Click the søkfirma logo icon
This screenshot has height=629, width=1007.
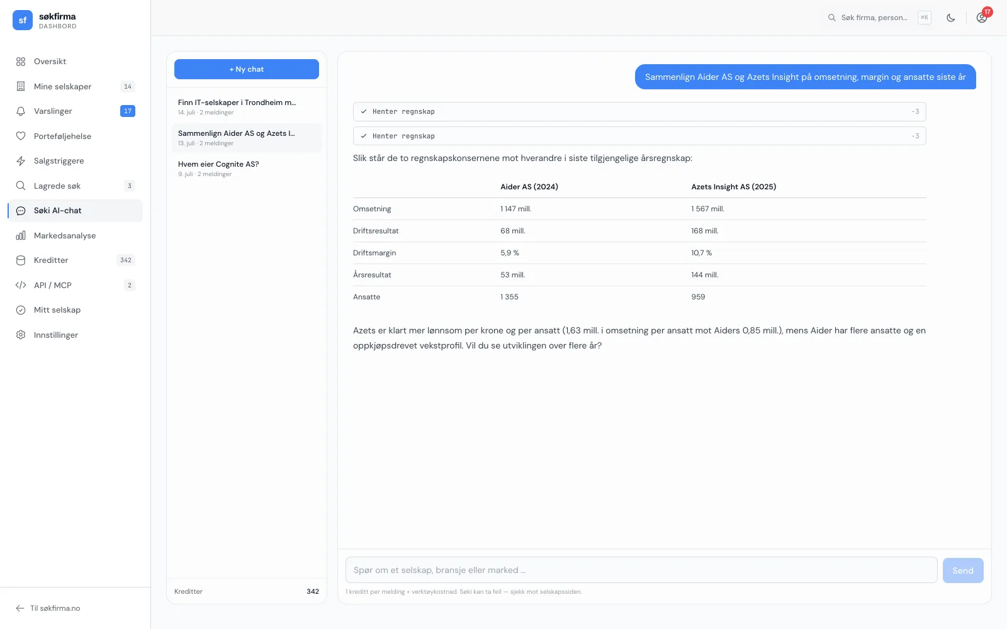tap(23, 20)
